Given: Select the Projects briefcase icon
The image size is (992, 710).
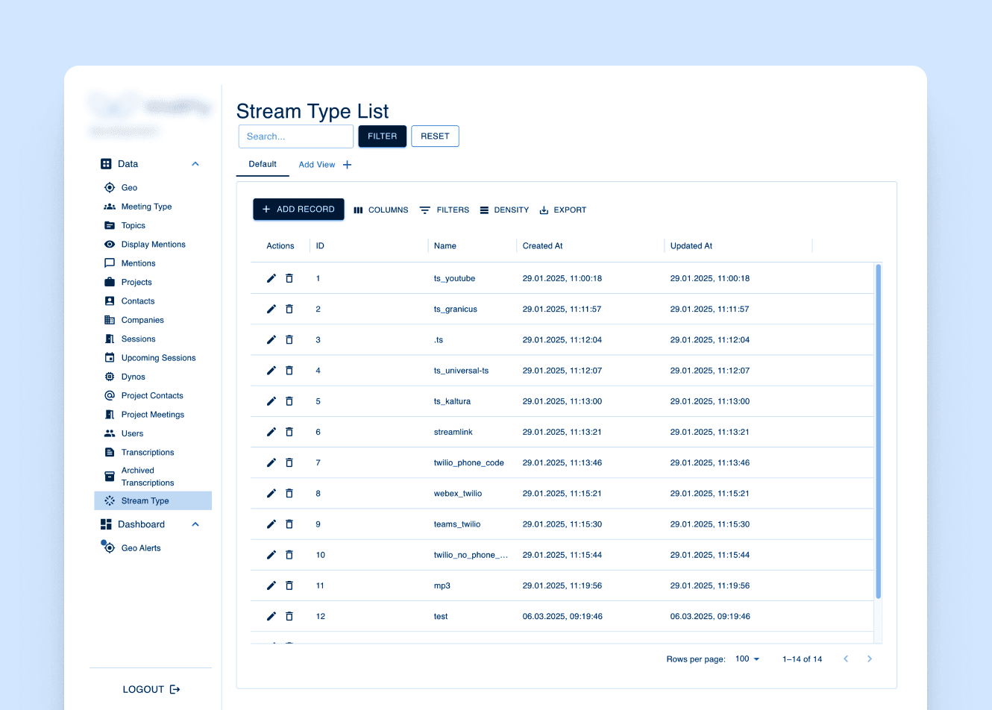Looking at the screenshot, I should pos(110,282).
